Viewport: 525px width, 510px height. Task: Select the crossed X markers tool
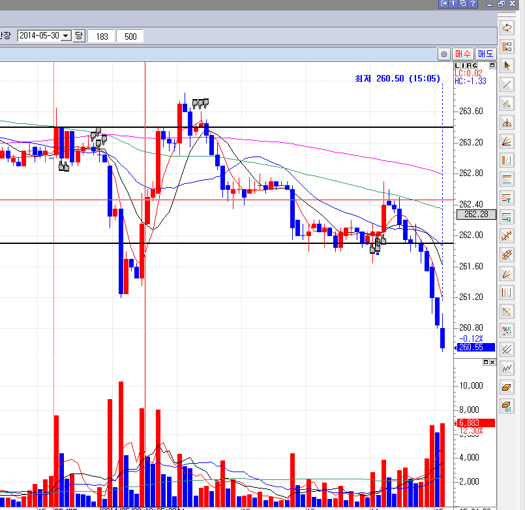507,312
